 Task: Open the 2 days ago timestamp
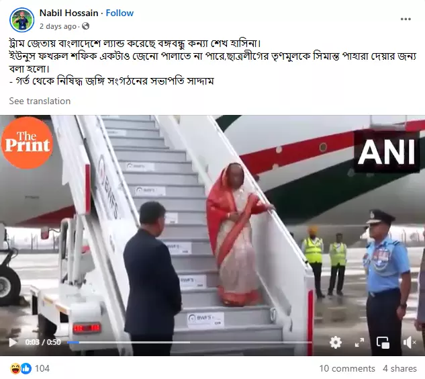(x=58, y=26)
